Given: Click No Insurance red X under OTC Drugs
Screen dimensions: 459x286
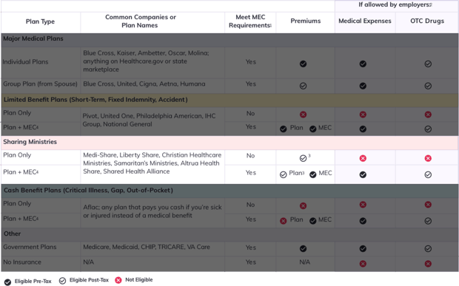Looking at the screenshot, I should coord(428,264).
